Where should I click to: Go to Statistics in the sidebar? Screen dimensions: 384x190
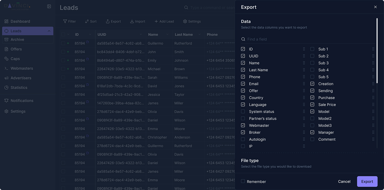[x=19, y=88]
